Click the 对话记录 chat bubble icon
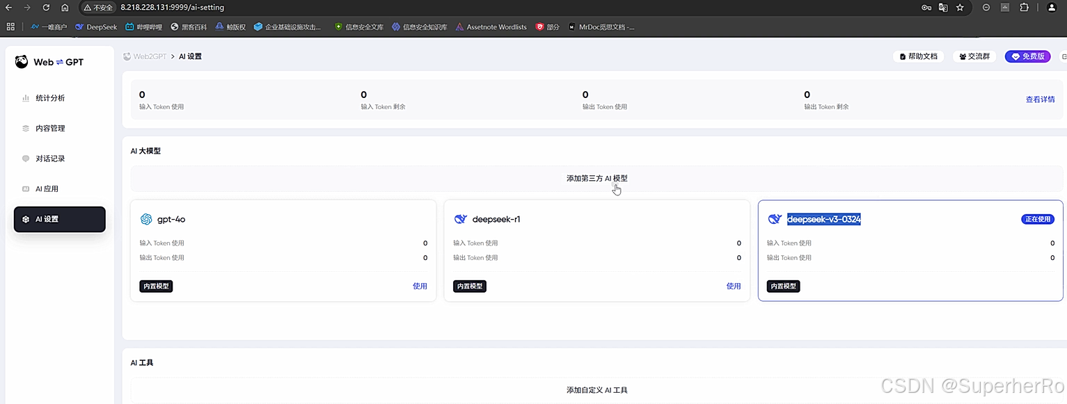The height and width of the screenshot is (404, 1067). coord(26,159)
